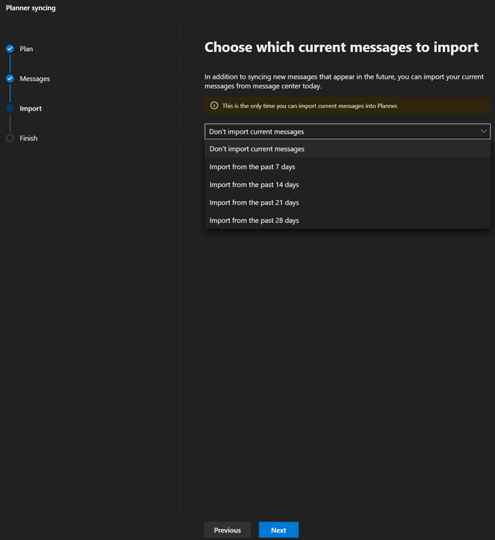Choose "Import from the past 21 days"
The height and width of the screenshot is (540, 495).
click(x=347, y=202)
